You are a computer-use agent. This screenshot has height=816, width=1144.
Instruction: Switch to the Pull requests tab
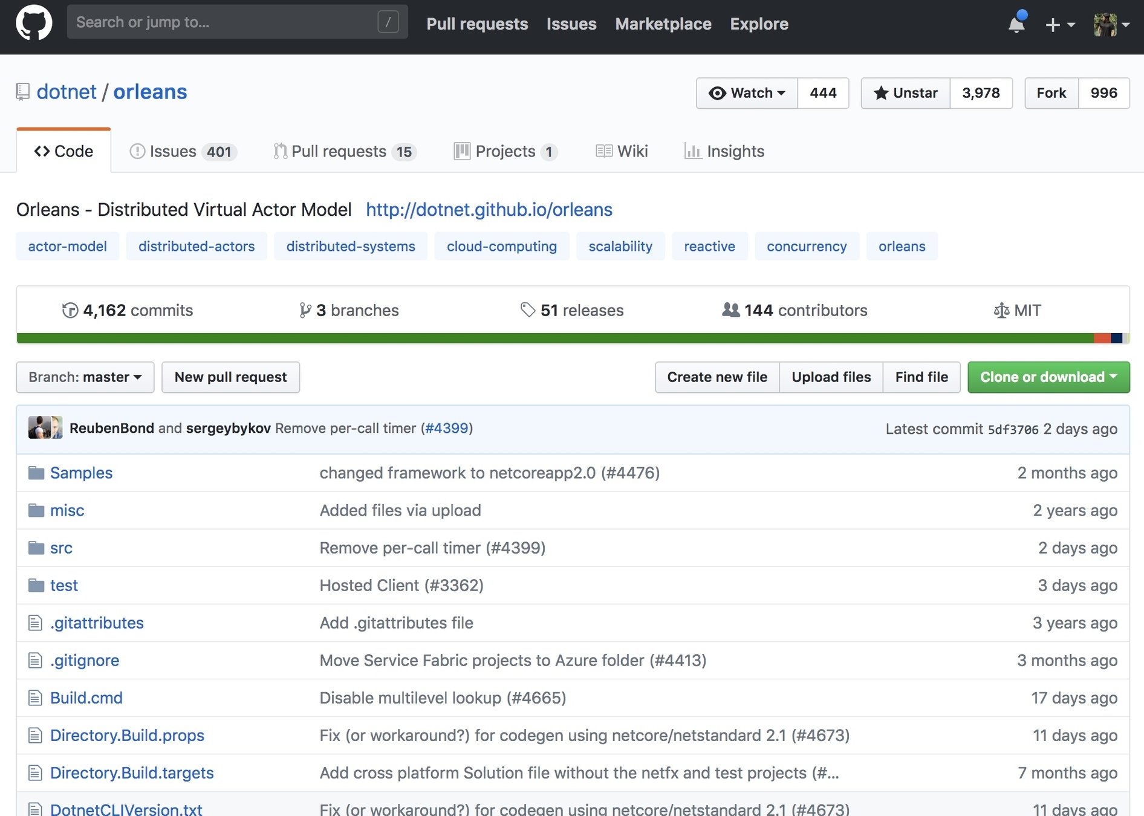(345, 151)
